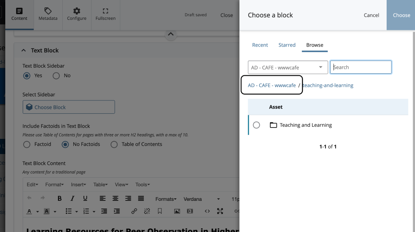Open text color picker arrow
This screenshot has width=415, height=232.
click(x=37, y=212)
